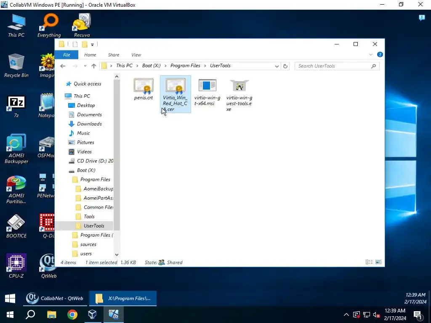Expand the path chevron after Program Files

coord(205,66)
